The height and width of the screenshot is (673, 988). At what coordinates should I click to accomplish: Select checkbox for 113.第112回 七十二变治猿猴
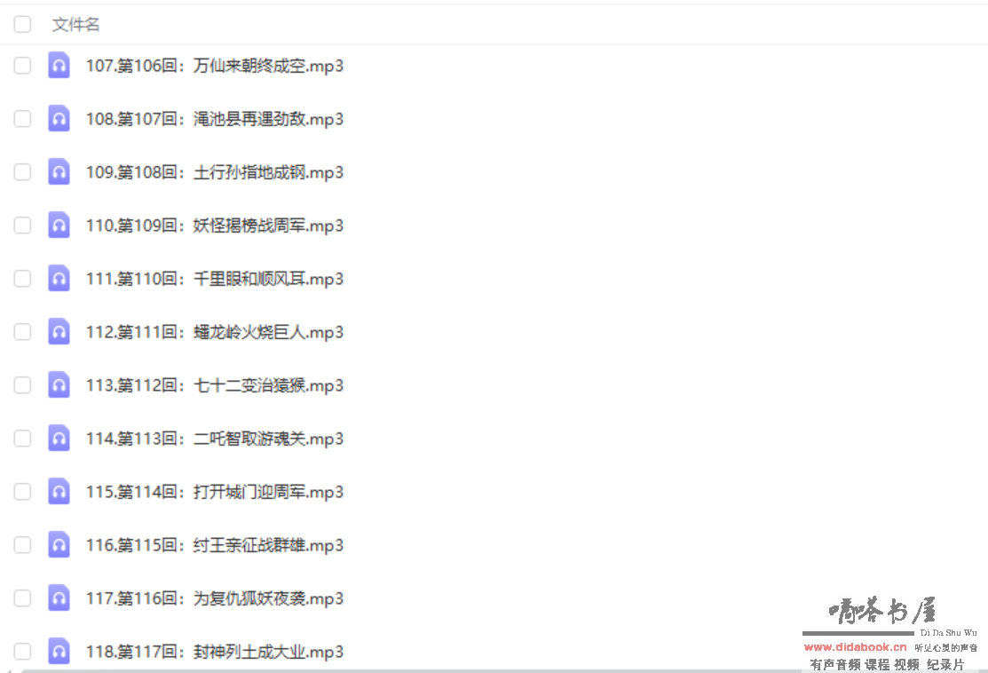(x=22, y=385)
